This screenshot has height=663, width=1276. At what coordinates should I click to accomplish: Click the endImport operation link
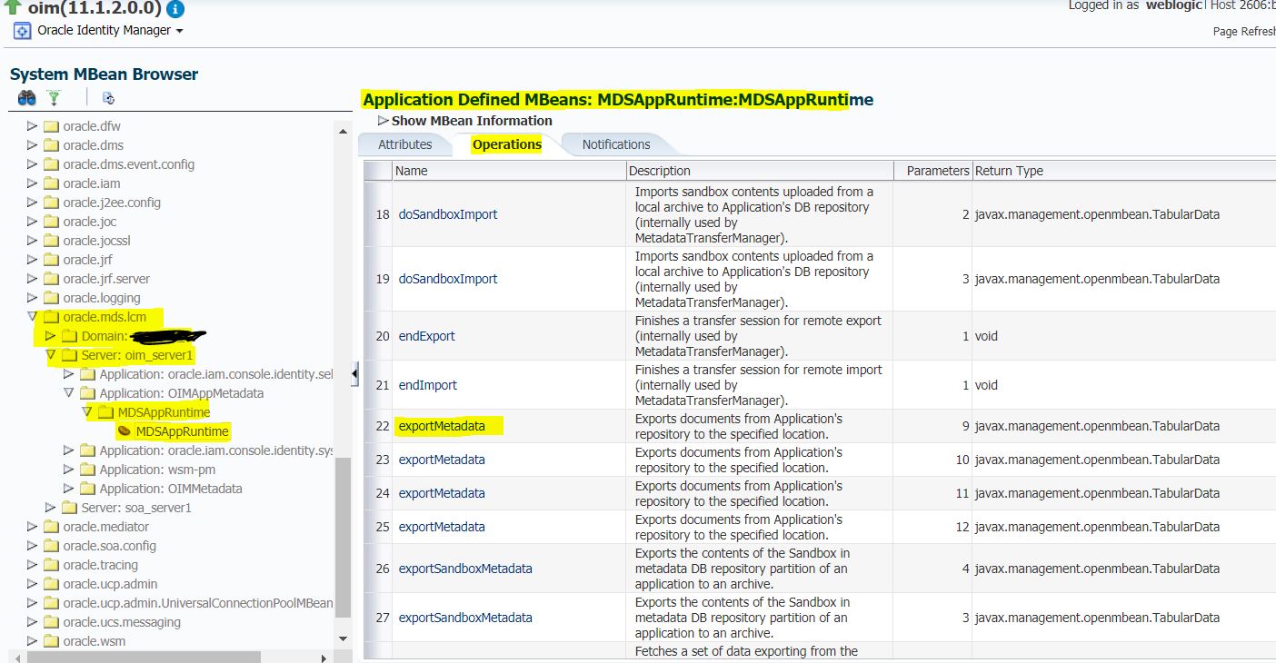point(428,385)
